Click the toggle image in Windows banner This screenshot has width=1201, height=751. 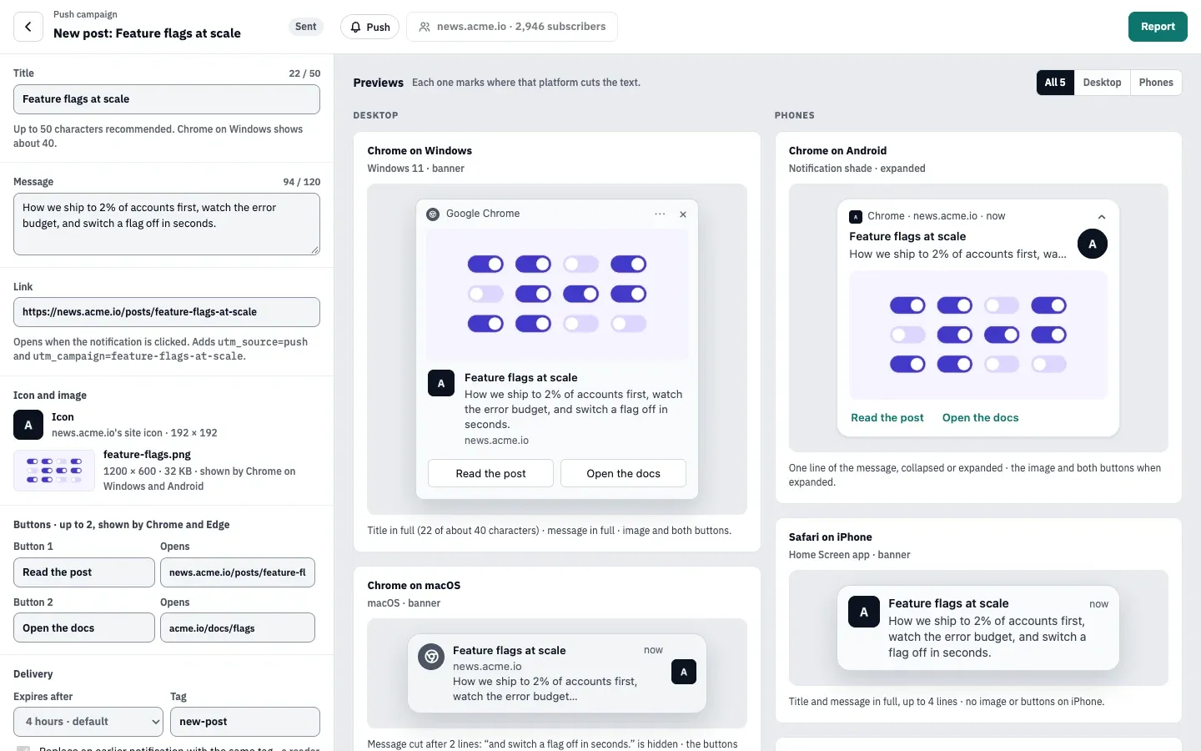pos(557,295)
